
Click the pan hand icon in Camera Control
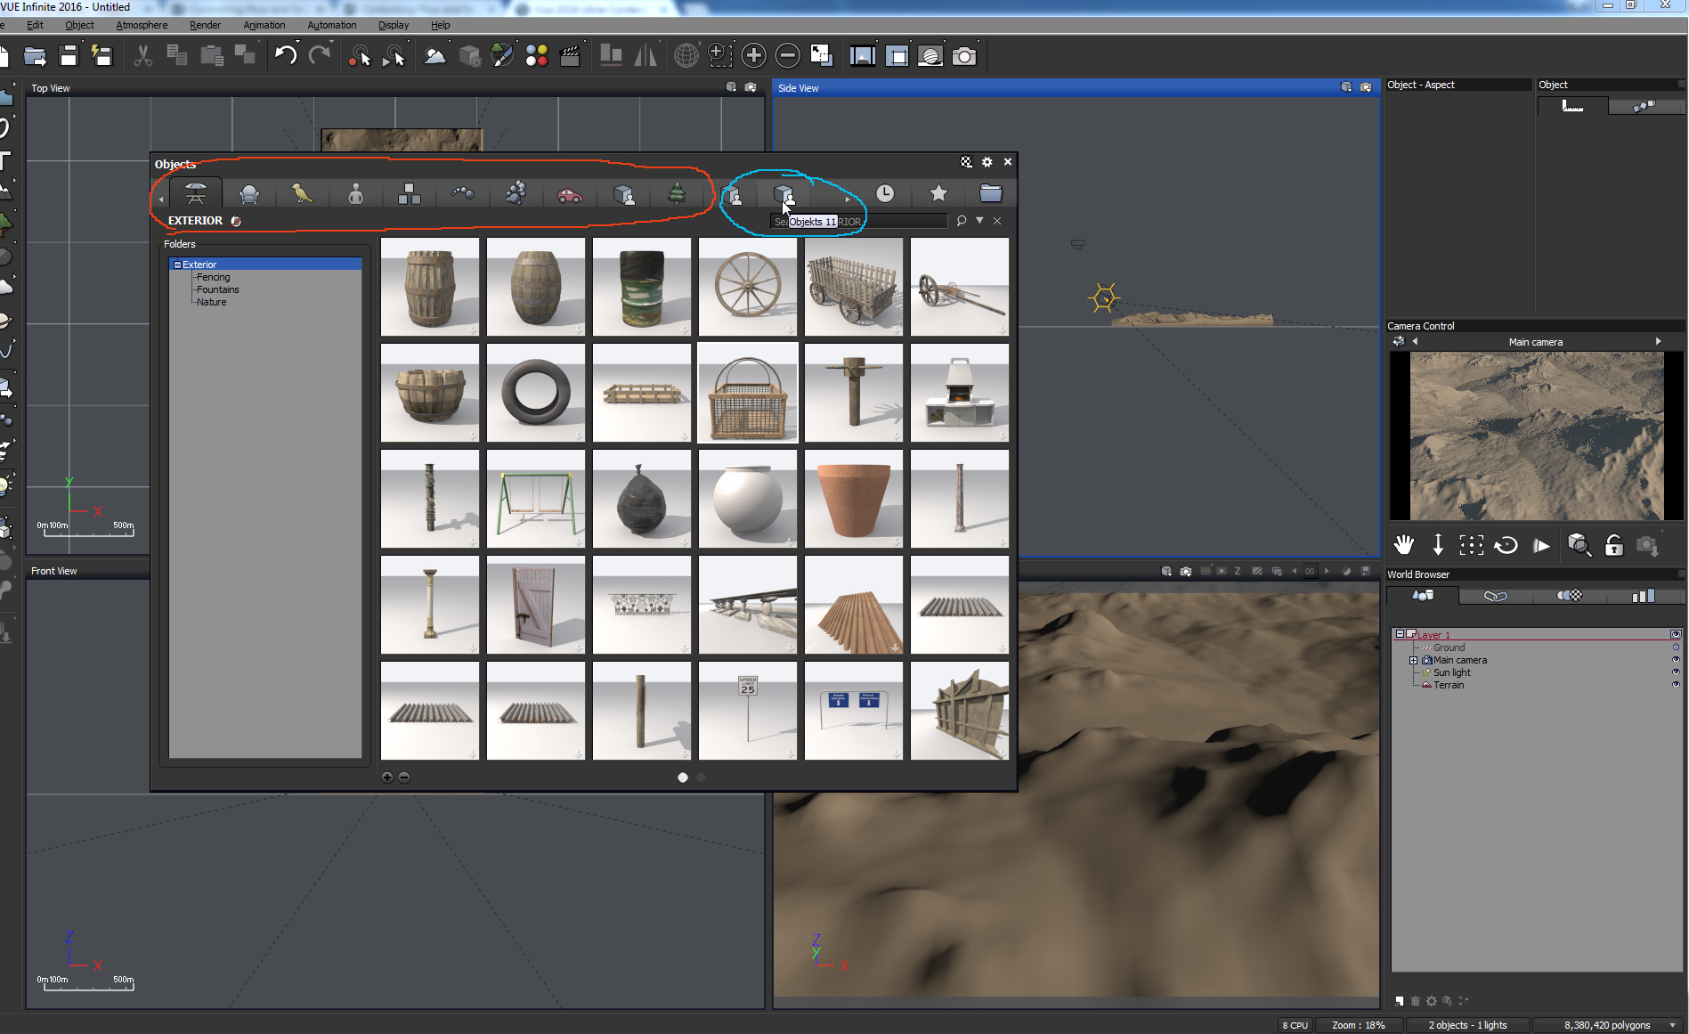click(x=1404, y=545)
